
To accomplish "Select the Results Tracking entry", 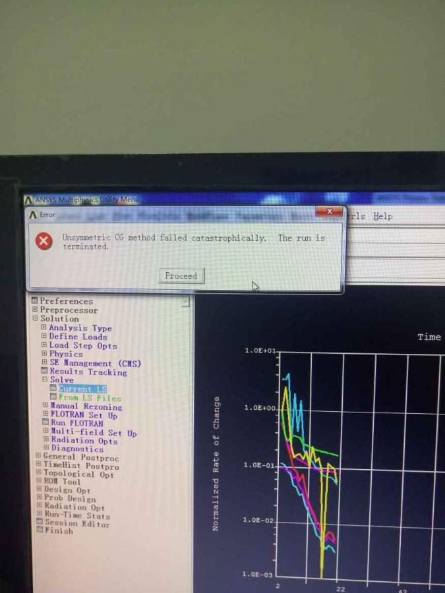I will [x=88, y=372].
